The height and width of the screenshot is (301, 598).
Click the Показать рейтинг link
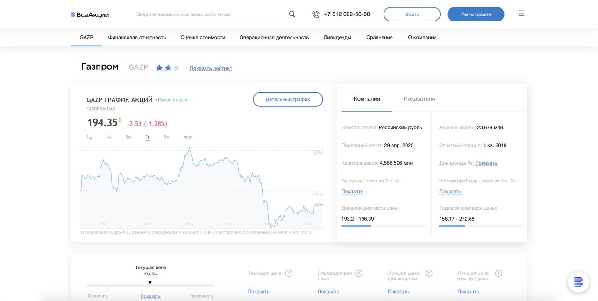click(211, 68)
